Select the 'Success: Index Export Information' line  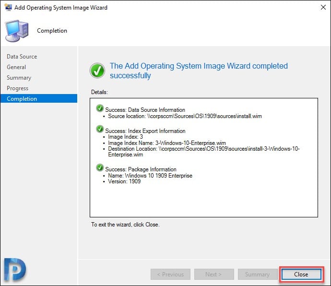point(145,131)
